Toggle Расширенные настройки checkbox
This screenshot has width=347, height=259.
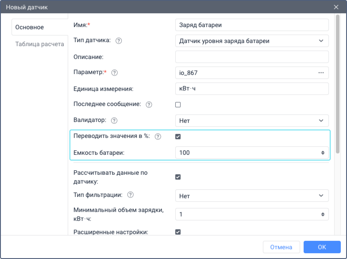click(x=178, y=232)
